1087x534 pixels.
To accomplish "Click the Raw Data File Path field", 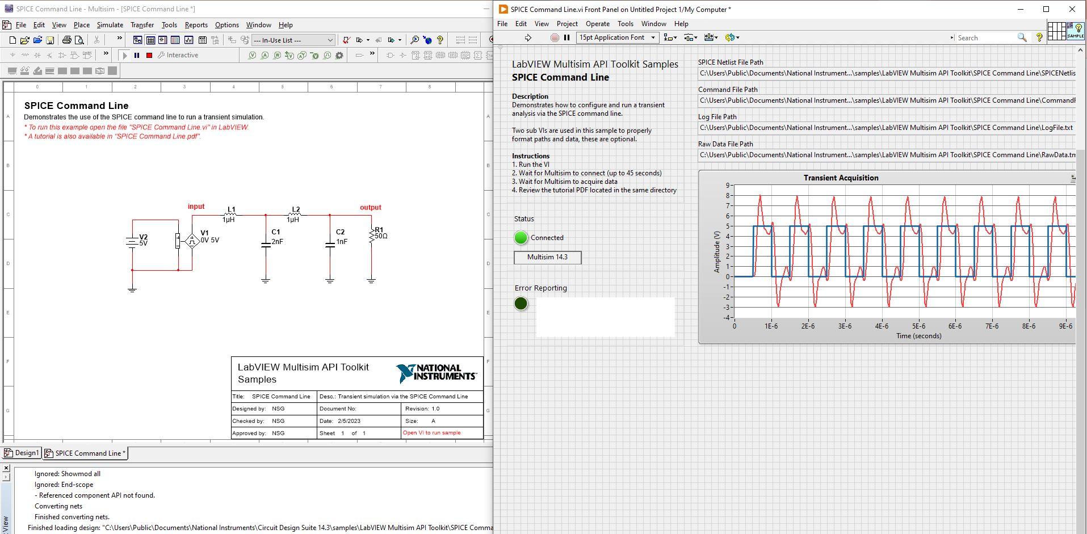I will coord(887,155).
